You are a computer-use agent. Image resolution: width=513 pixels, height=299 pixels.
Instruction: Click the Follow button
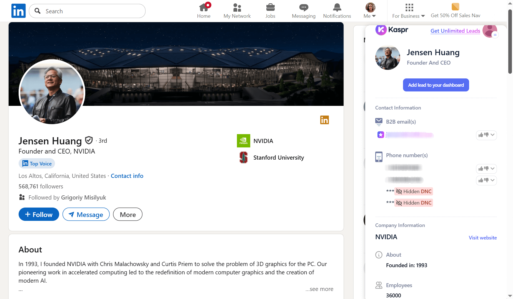pyautogui.click(x=39, y=214)
